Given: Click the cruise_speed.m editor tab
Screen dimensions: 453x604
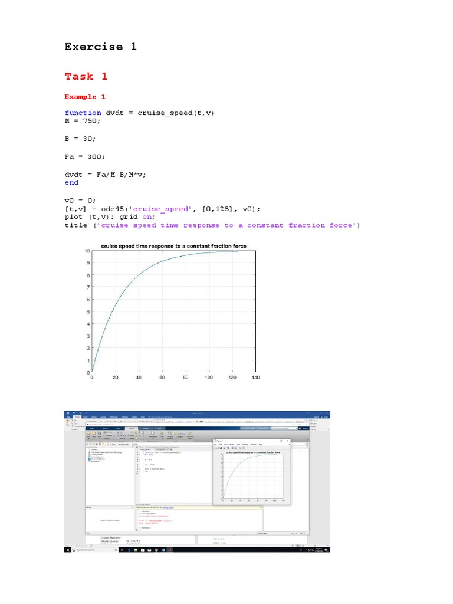Looking at the screenshot, I should (x=145, y=448).
